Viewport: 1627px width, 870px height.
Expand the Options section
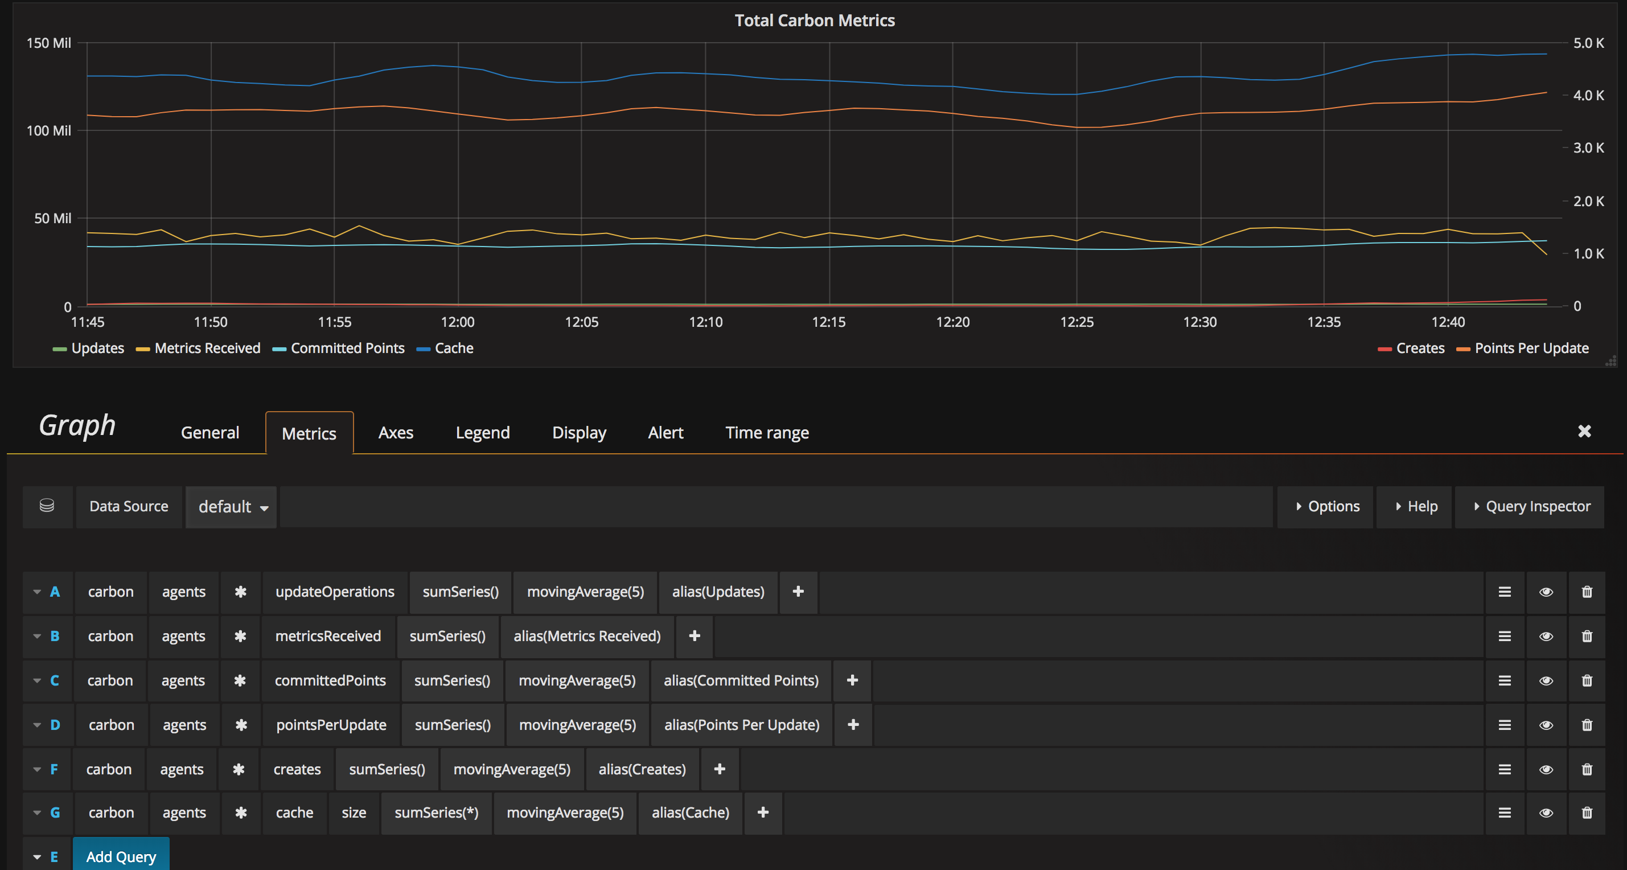coord(1326,507)
